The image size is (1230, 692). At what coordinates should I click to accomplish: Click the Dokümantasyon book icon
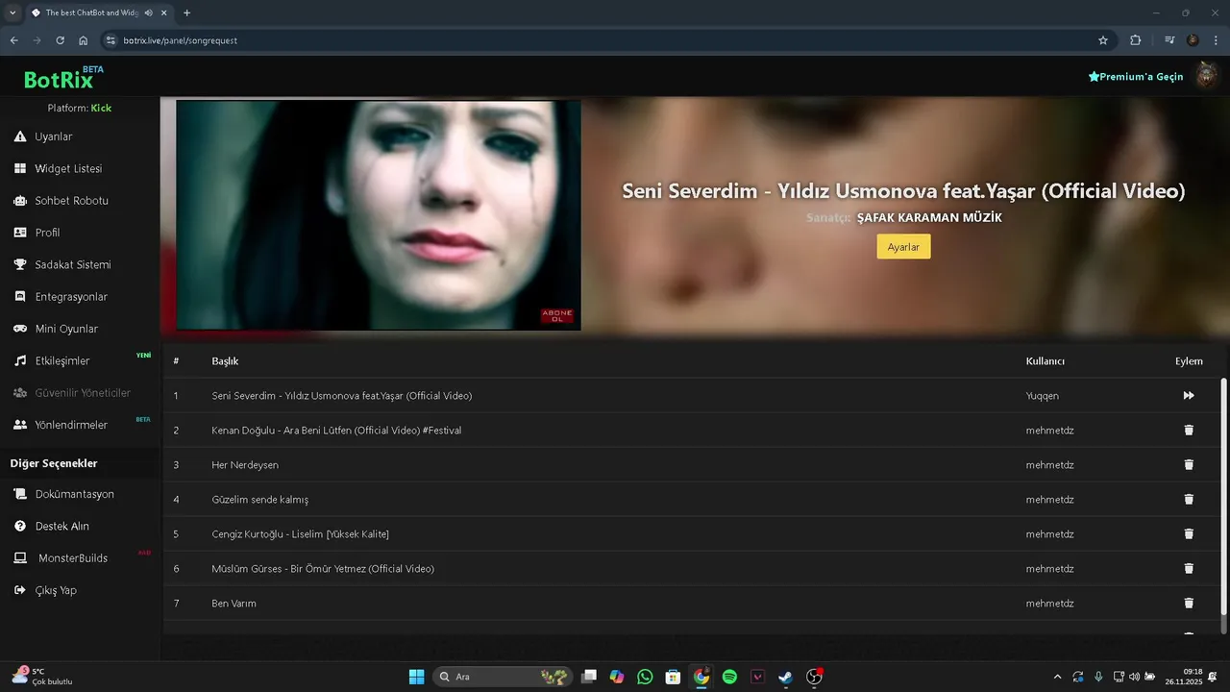tap(20, 494)
